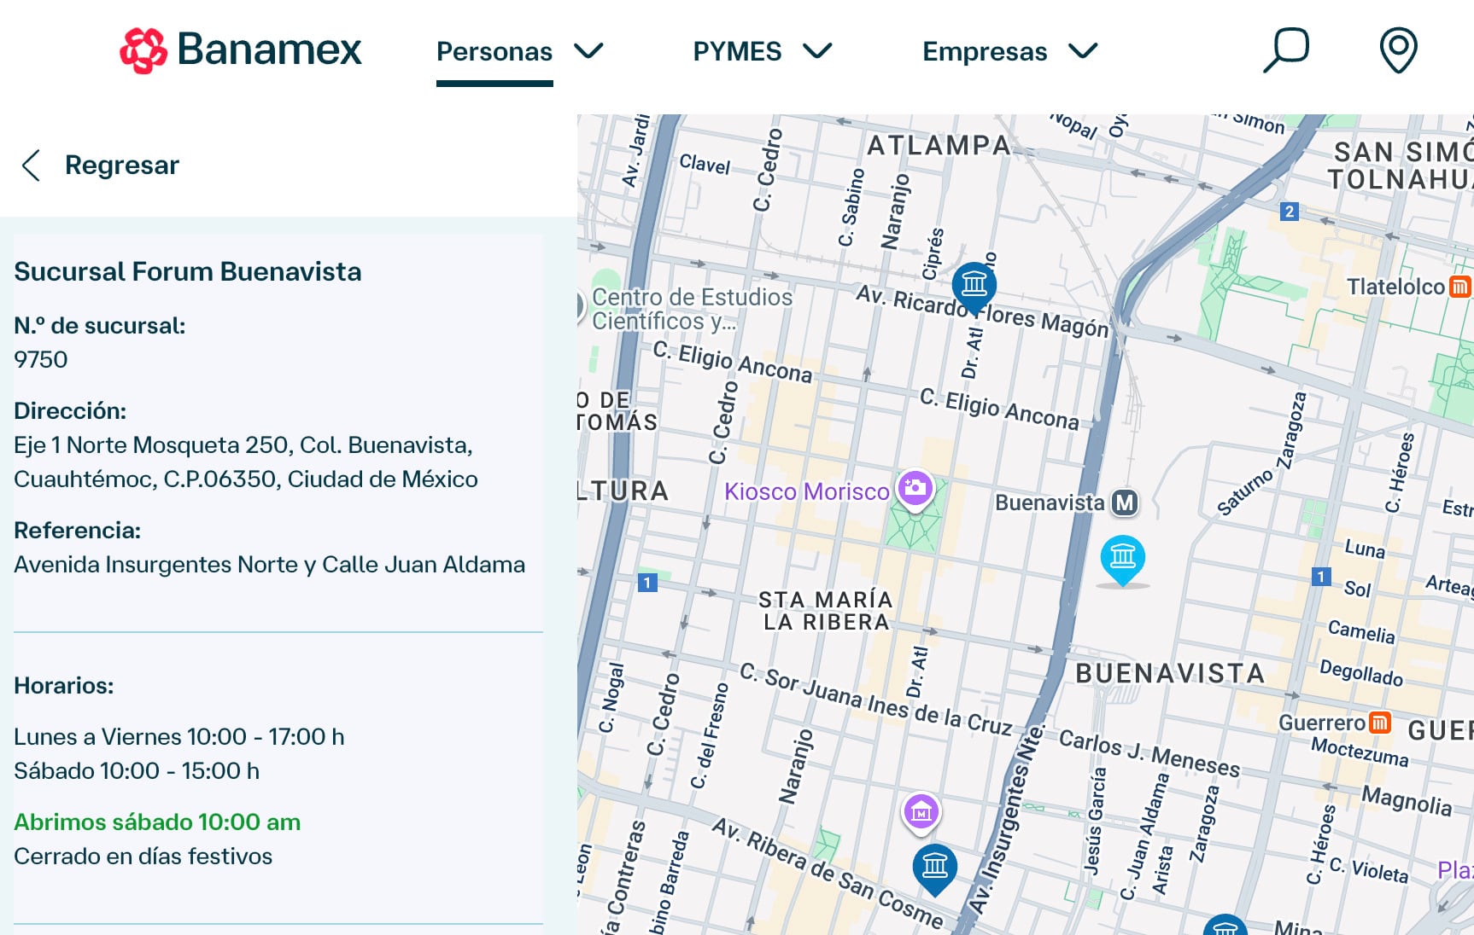
Task: Expand the PYMES dropdown chevron
Action: [817, 51]
